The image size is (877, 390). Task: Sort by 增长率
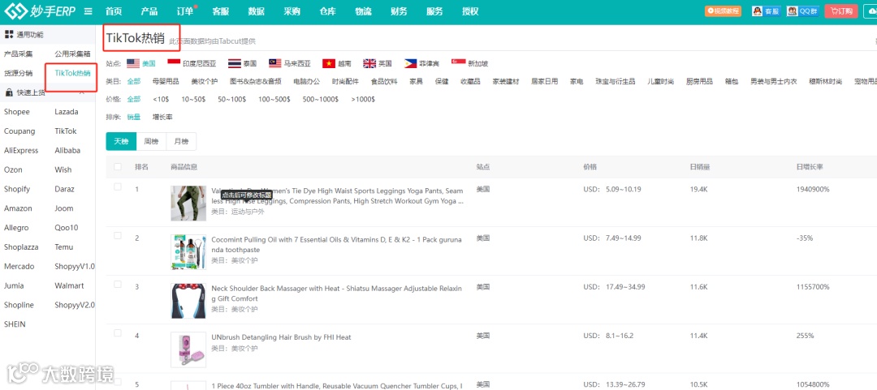(x=162, y=118)
